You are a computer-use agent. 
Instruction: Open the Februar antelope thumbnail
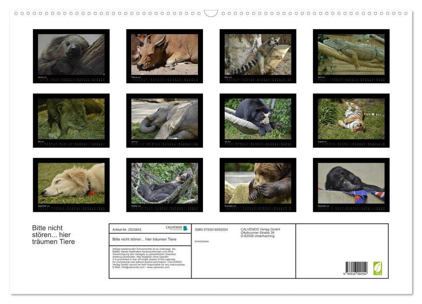coord(164,56)
